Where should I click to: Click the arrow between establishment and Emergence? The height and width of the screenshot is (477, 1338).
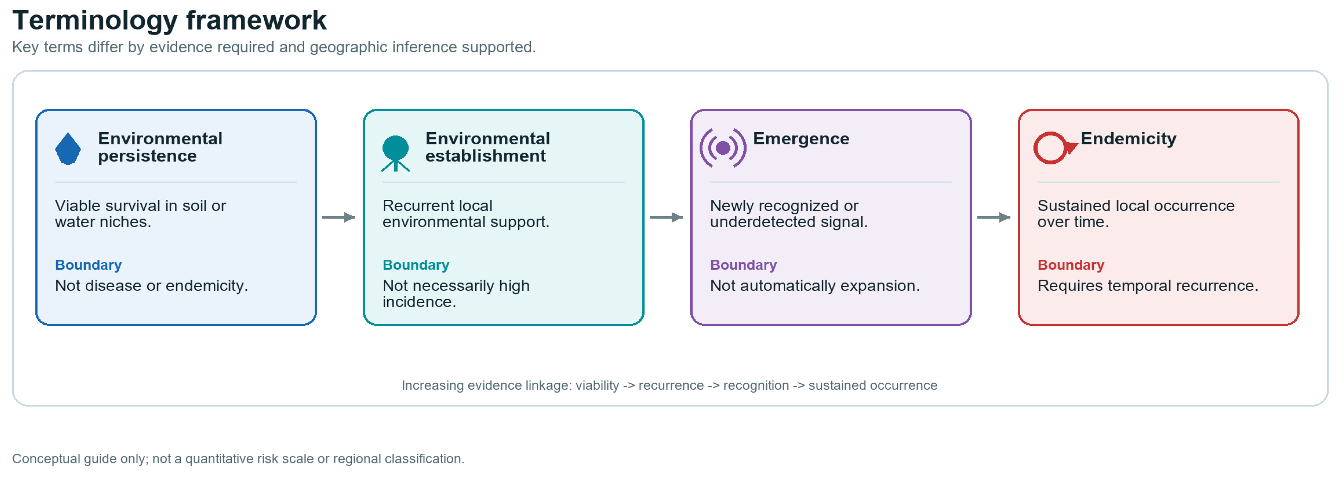coord(666,217)
